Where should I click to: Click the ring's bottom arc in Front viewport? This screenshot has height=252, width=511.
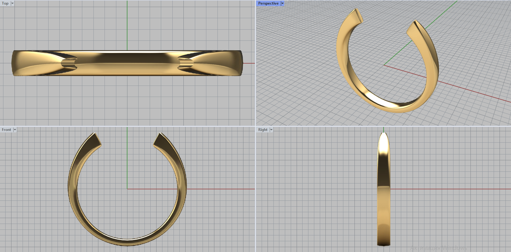pyautogui.click(x=127, y=242)
